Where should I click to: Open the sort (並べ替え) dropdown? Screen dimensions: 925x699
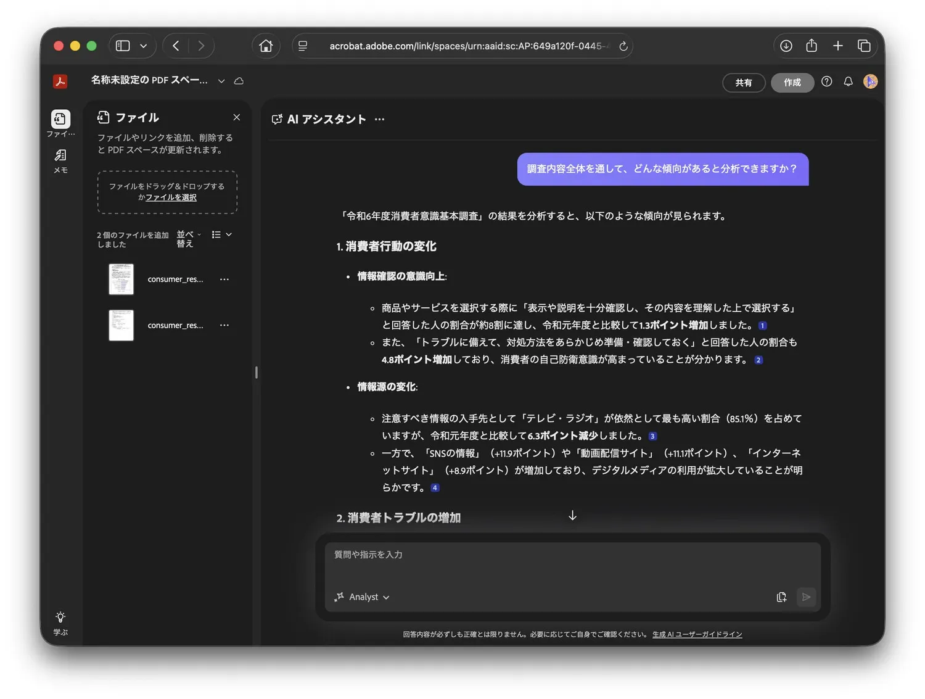click(188, 239)
